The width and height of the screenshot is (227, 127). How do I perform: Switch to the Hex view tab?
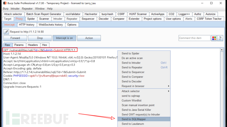tap(44, 45)
